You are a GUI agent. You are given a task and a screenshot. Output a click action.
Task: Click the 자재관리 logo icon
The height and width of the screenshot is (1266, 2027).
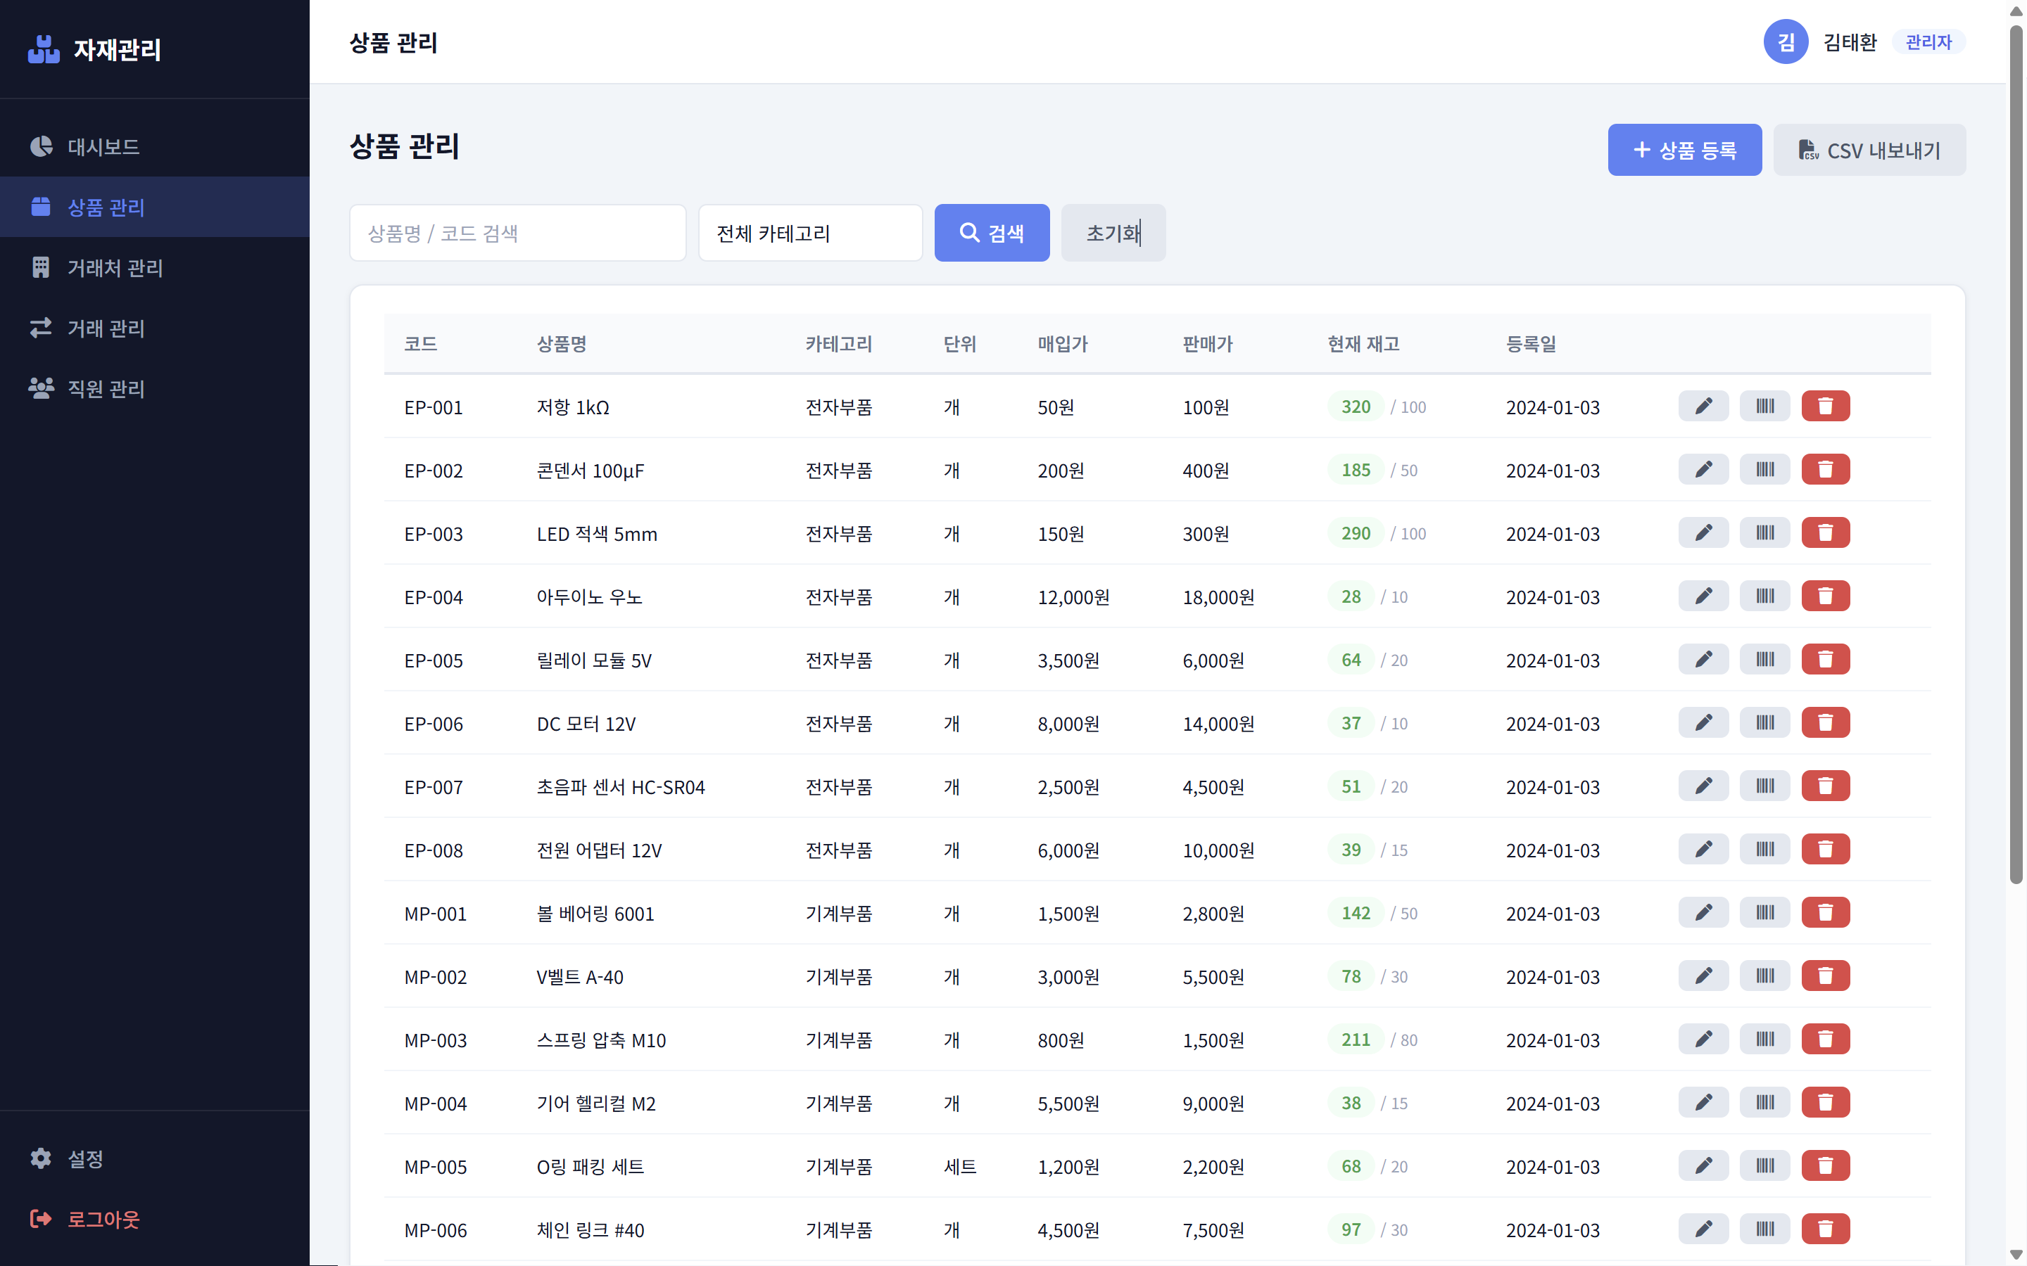pos(44,49)
